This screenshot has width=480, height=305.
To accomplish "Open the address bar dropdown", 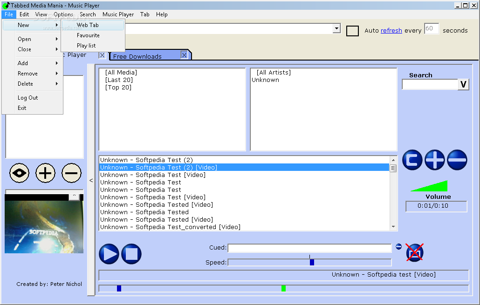I will point(336,28).
